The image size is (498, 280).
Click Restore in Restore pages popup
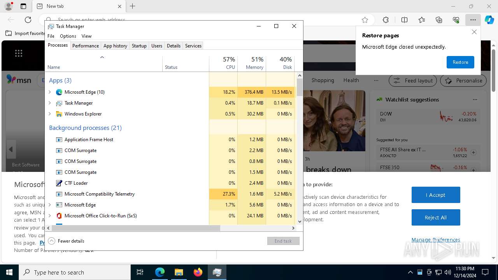tap(460, 62)
